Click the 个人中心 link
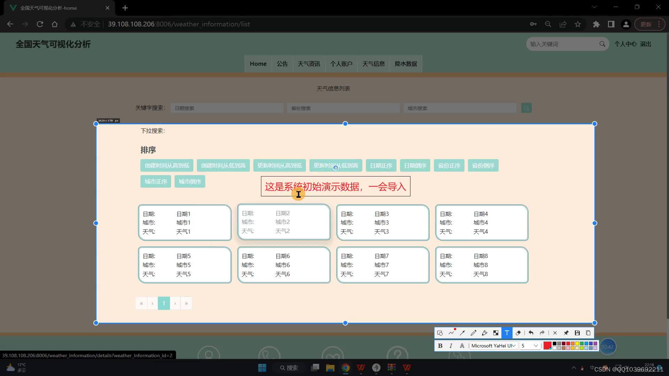The image size is (669, 376). pyautogui.click(x=625, y=44)
